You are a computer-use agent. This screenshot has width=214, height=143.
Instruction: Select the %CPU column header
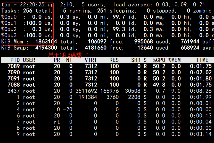point(159,60)
